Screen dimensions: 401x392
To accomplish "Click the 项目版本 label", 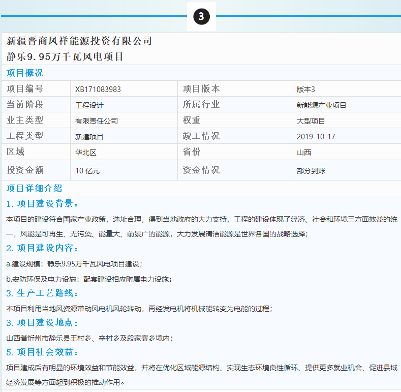I will tap(201, 89).
